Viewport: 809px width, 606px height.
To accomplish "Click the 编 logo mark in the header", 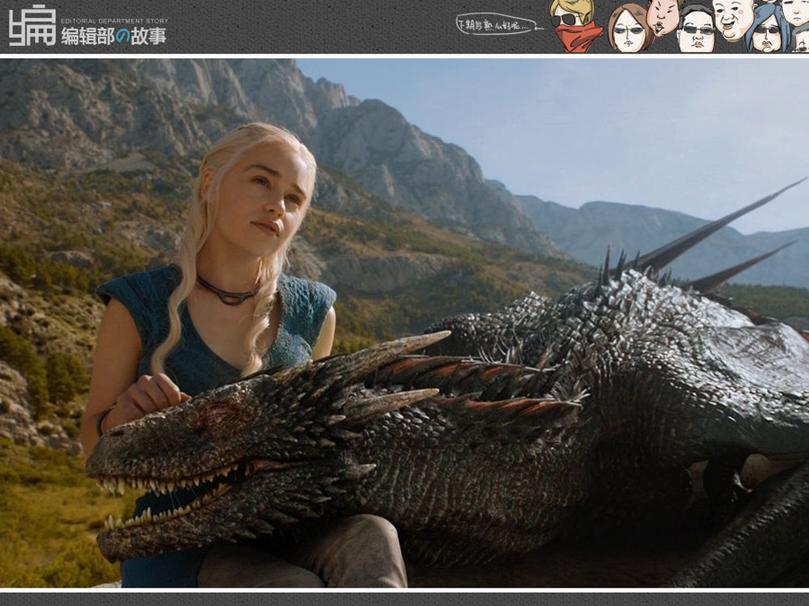I will tap(32, 26).
